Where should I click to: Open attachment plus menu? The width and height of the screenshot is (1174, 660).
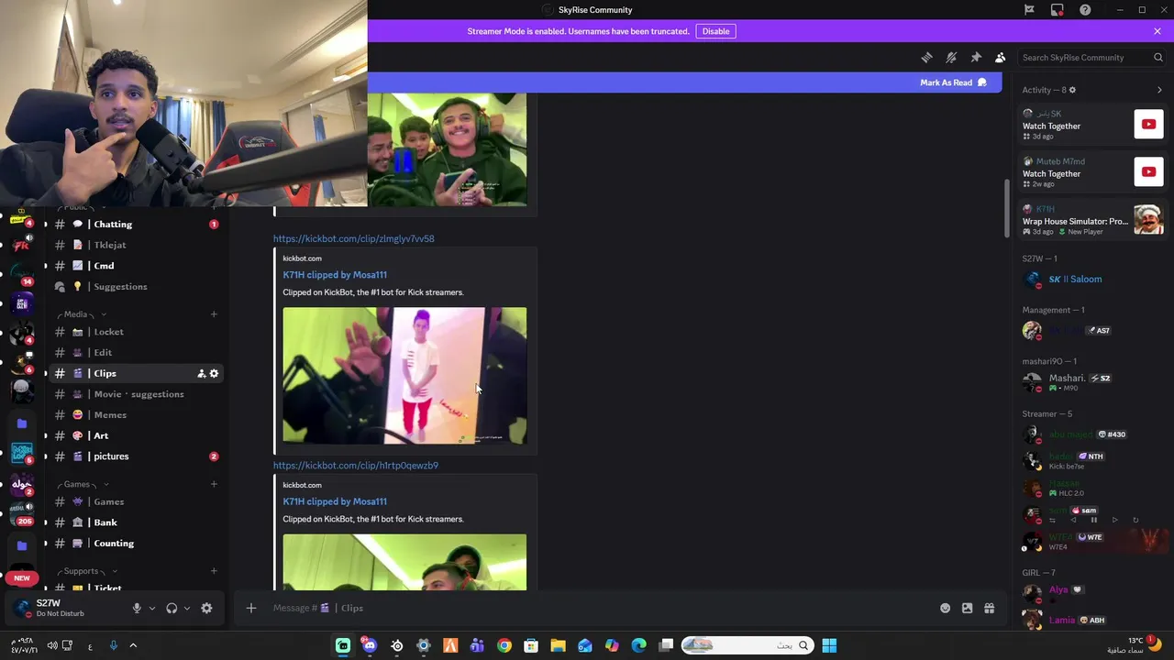[x=251, y=608]
